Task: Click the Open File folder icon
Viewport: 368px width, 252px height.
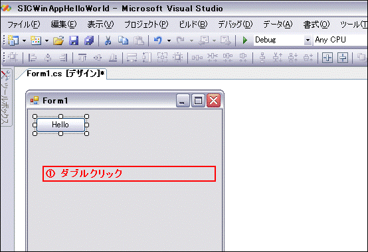Action: (x=58, y=40)
